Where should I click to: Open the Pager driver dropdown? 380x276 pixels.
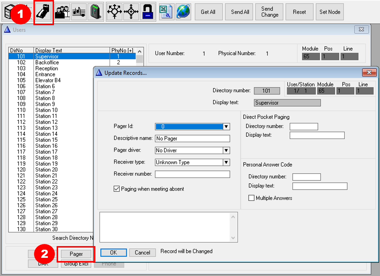click(226, 150)
